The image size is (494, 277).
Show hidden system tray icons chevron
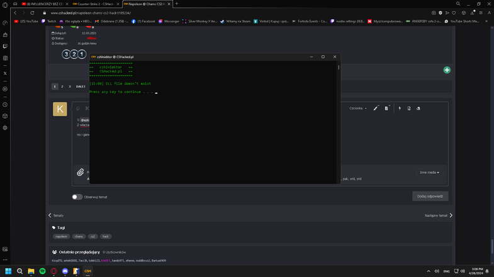pos(429,271)
